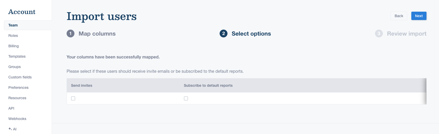Click the Review import step label

(407, 33)
